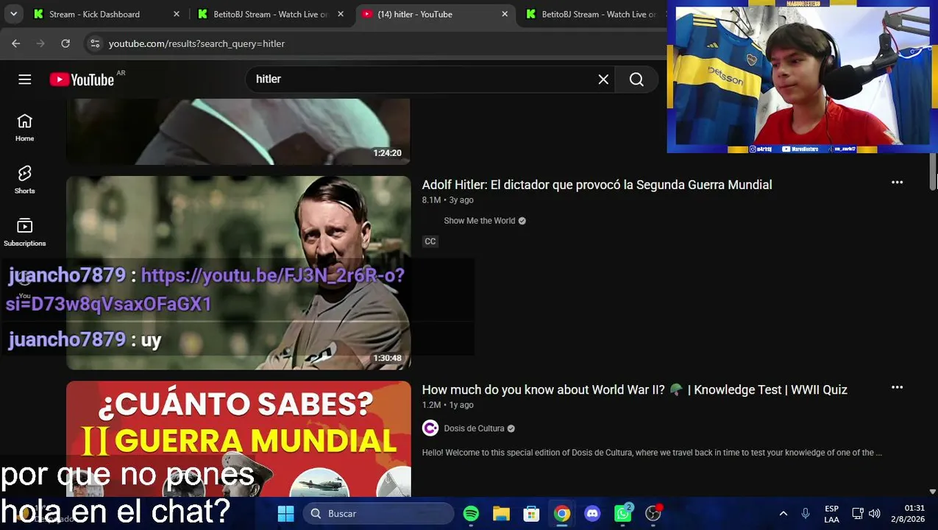Open the Show Me the World channel
This screenshot has width=938, height=530.
click(x=479, y=221)
